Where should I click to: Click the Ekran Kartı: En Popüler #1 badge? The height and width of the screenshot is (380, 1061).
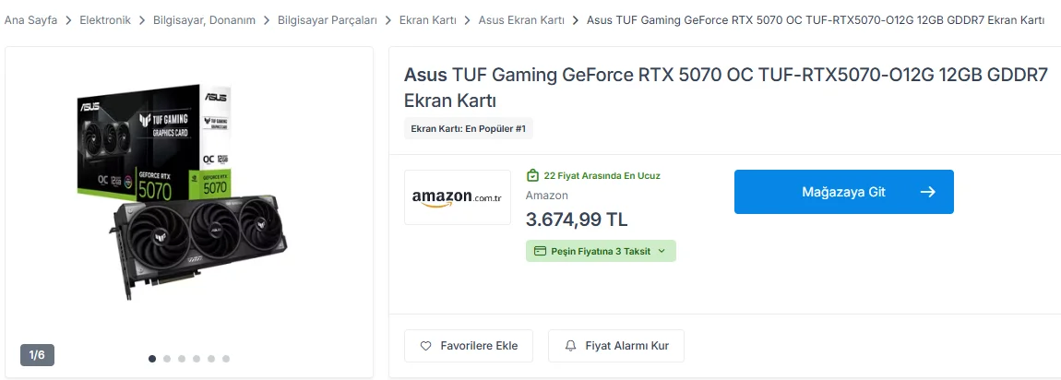pos(469,128)
